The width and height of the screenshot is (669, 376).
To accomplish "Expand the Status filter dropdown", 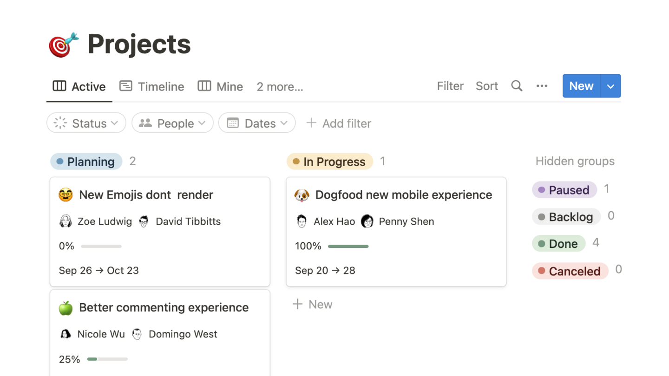I will coord(86,123).
